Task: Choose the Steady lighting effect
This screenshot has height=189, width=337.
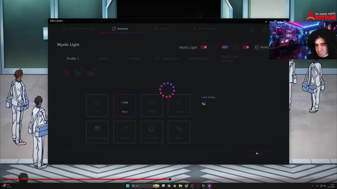Action: pyautogui.click(x=152, y=106)
